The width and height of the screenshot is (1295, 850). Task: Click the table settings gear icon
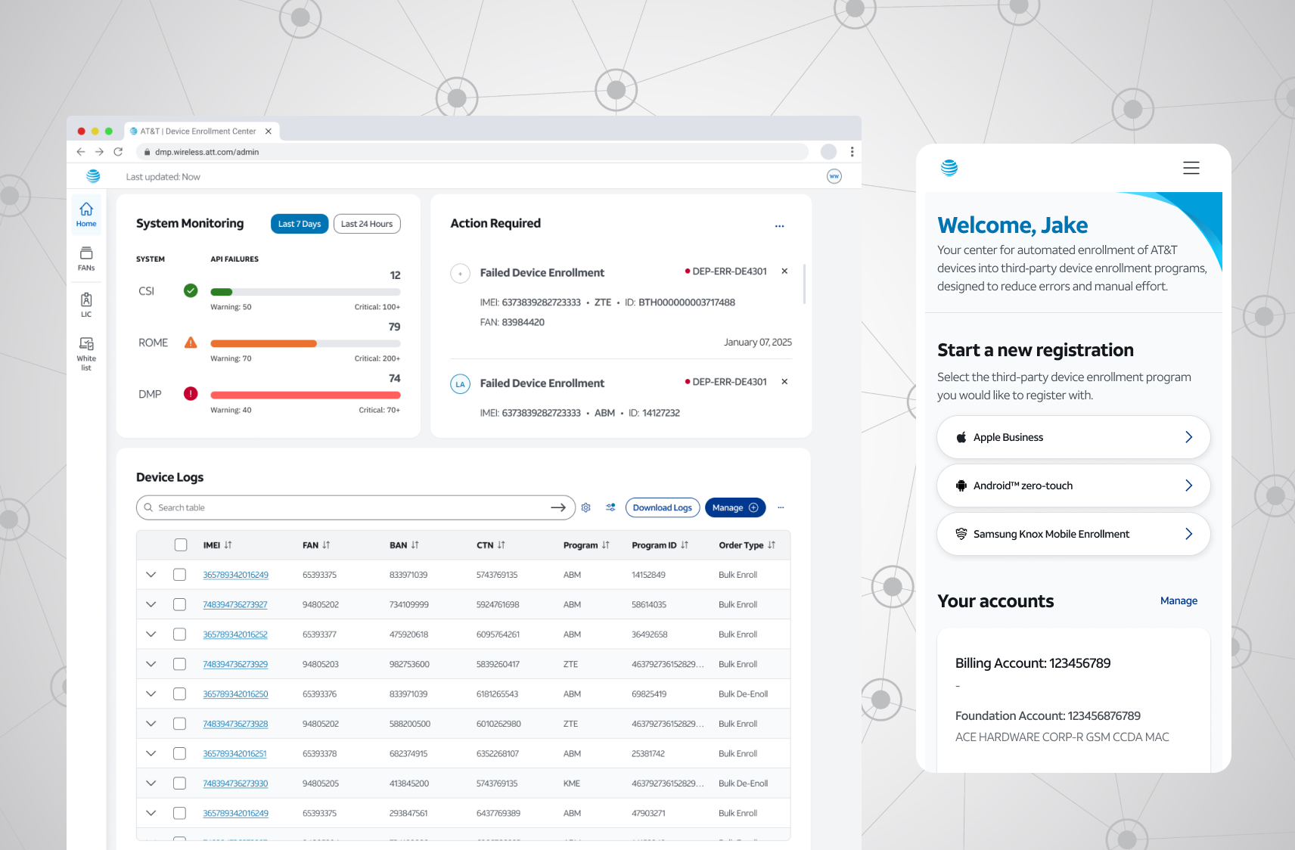click(585, 507)
